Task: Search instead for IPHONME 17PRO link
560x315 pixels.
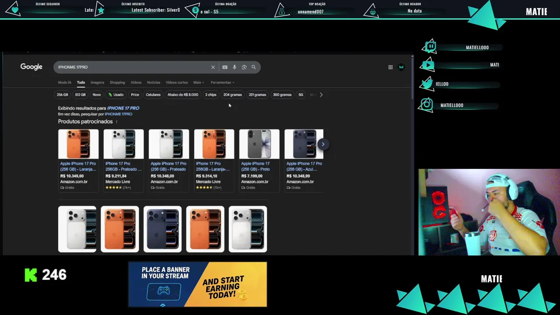Action: [118, 114]
